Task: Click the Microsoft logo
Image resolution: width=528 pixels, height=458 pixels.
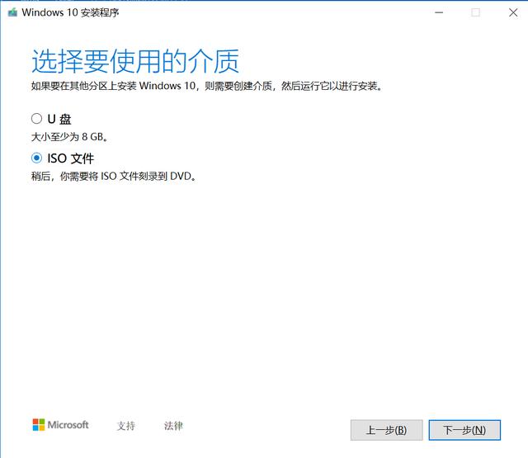Action: (60, 425)
